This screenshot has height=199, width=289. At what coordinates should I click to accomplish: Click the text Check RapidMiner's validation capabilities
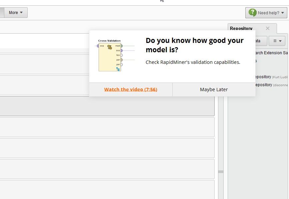193,62
